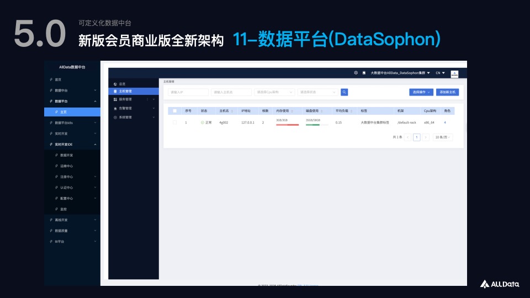Click the 告警管理 bell icon
Image resolution: width=530 pixels, height=298 pixels.
(115, 109)
